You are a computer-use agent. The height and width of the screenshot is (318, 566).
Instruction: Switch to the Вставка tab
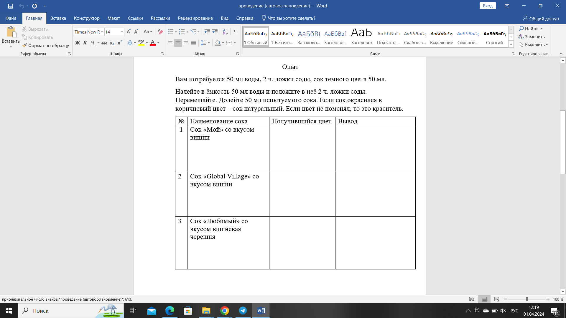coord(58,18)
